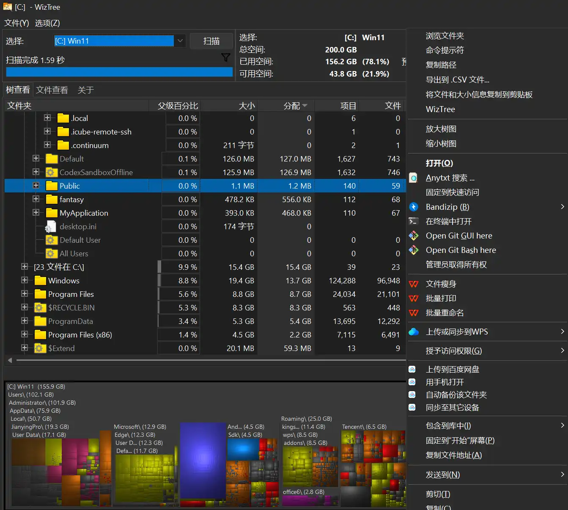Image resolution: width=568 pixels, height=510 pixels.
Task: Choose 剪切(T) from the context menu
Action: pos(438,494)
